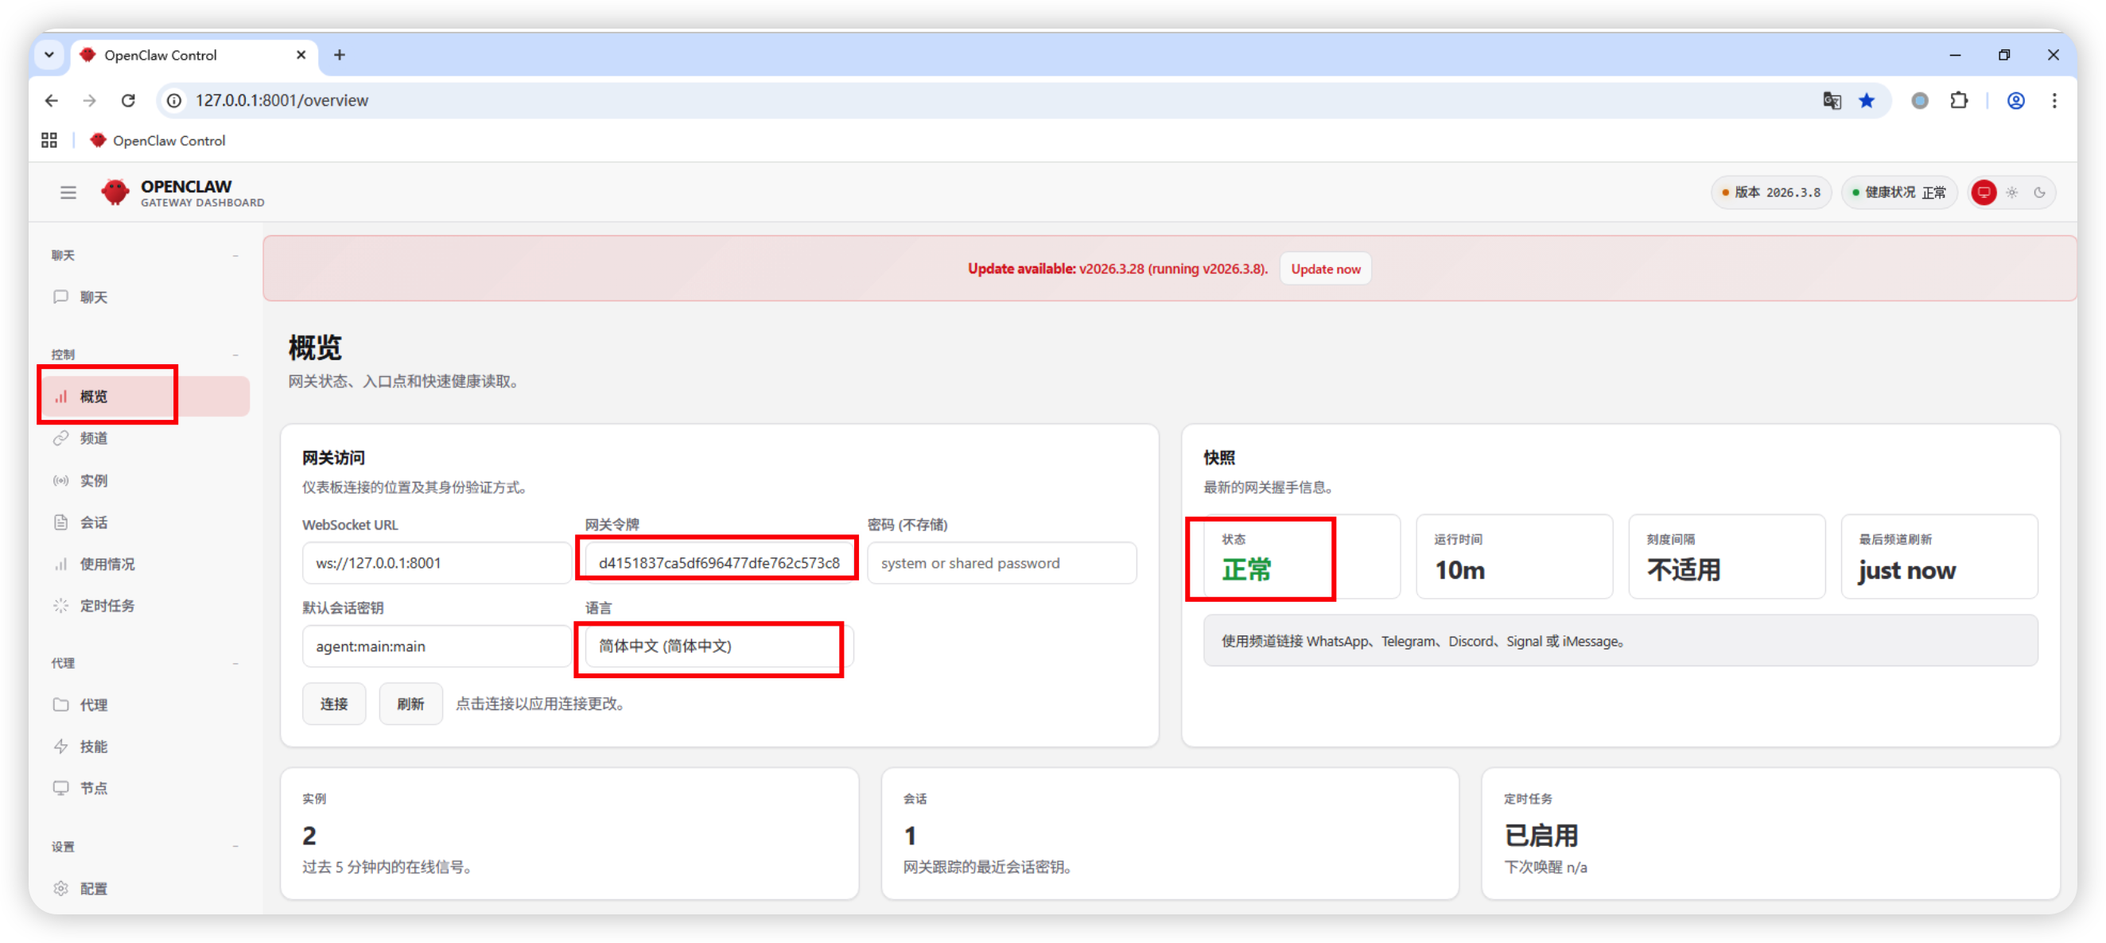
Task: Open the 频道 sidebar item
Action: 93,439
